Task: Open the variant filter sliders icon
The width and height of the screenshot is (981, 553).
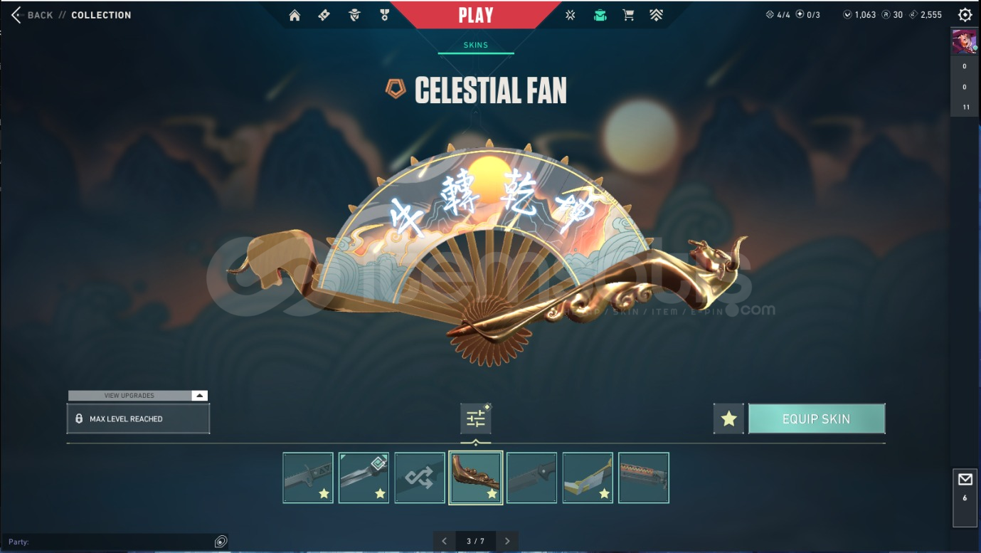Action: (x=475, y=419)
